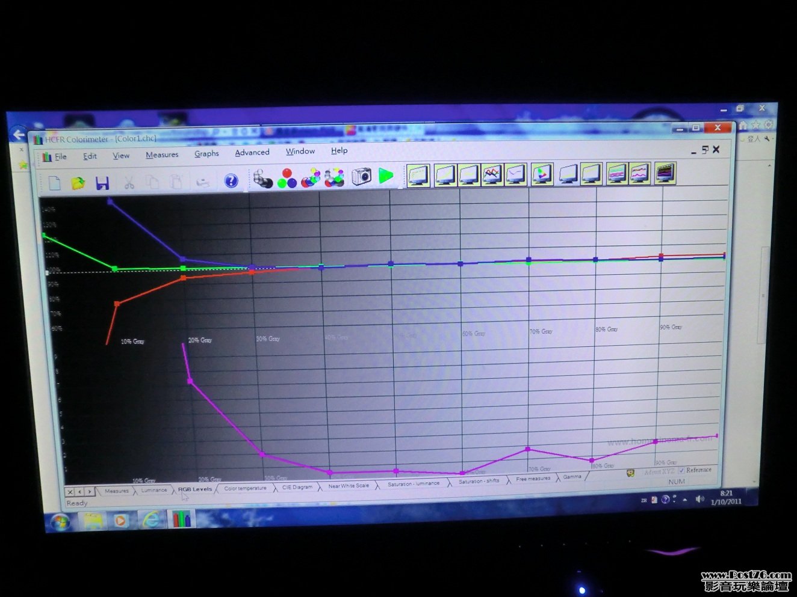Switch to the Color temperature tab
Viewport: 797px width, 597px height.
click(x=245, y=488)
